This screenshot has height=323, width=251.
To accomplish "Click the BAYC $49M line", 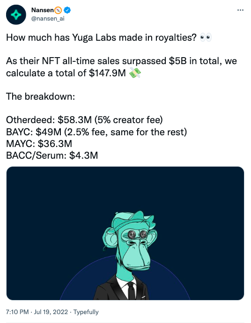I will [96, 132].
